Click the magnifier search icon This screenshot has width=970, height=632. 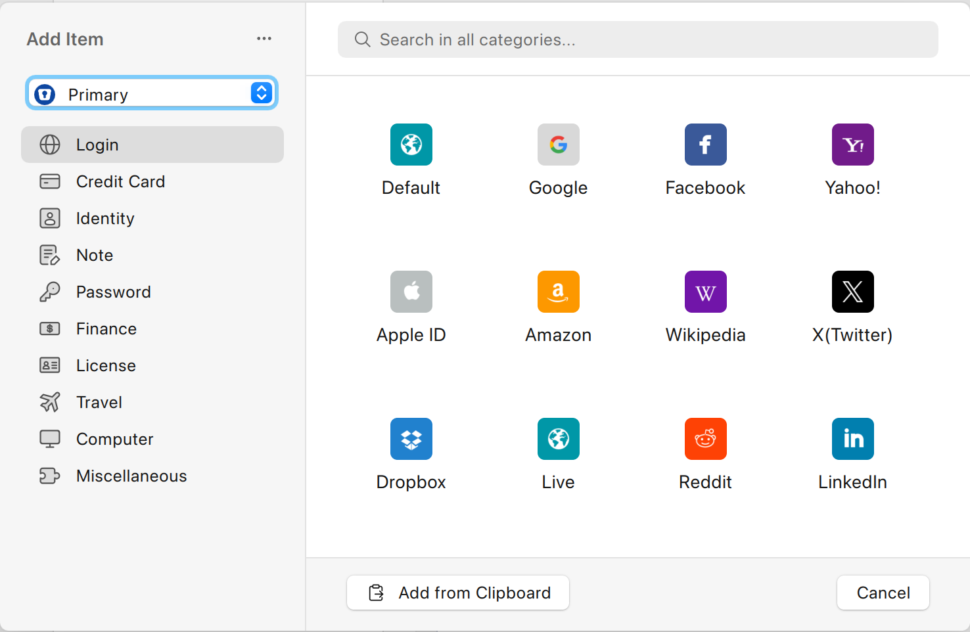pyautogui.click(x=362, y=39)
